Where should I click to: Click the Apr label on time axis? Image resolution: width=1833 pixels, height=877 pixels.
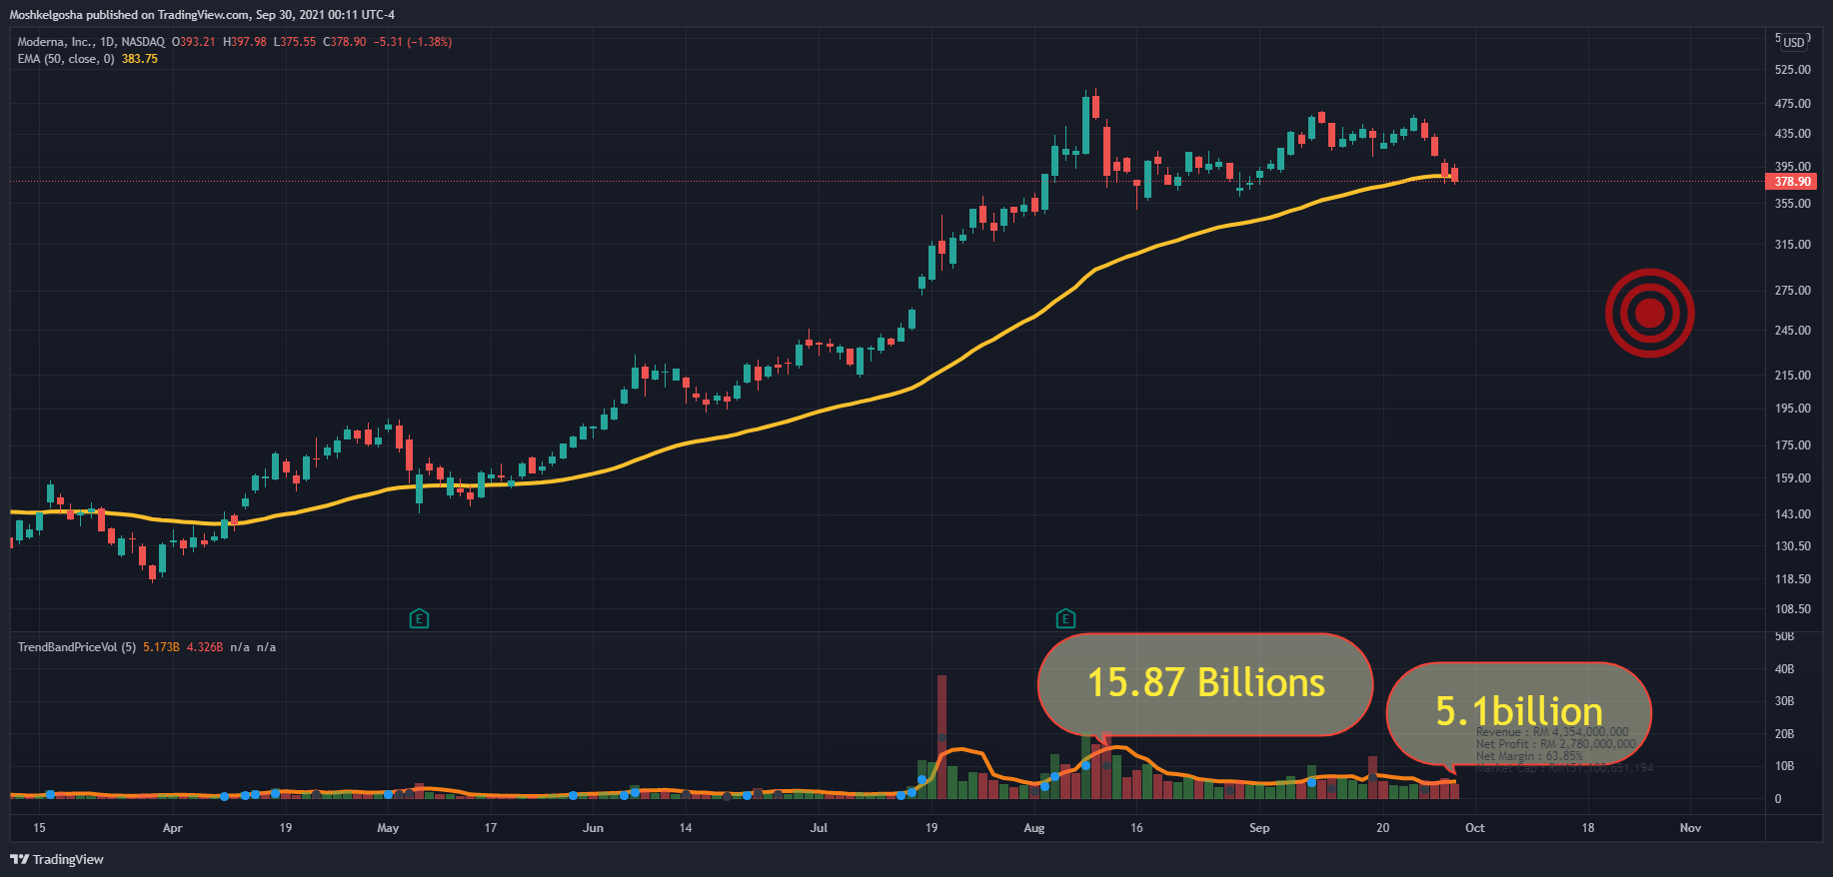(172, 828)
